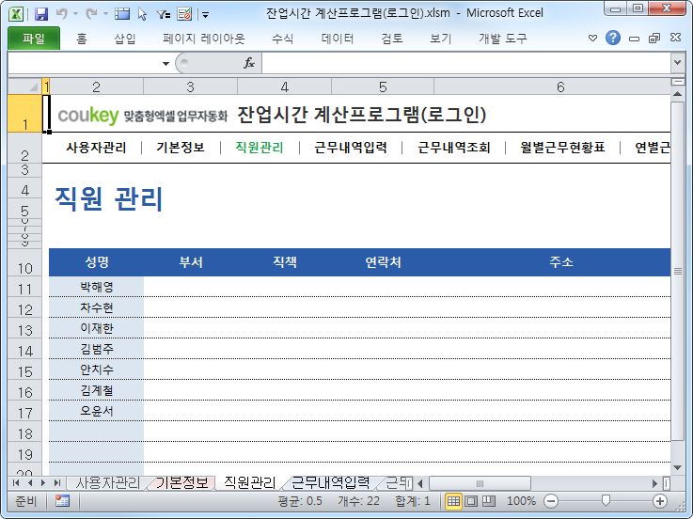Click the Redo arrow icon
The image size is (693, 519).
[91, 14]
